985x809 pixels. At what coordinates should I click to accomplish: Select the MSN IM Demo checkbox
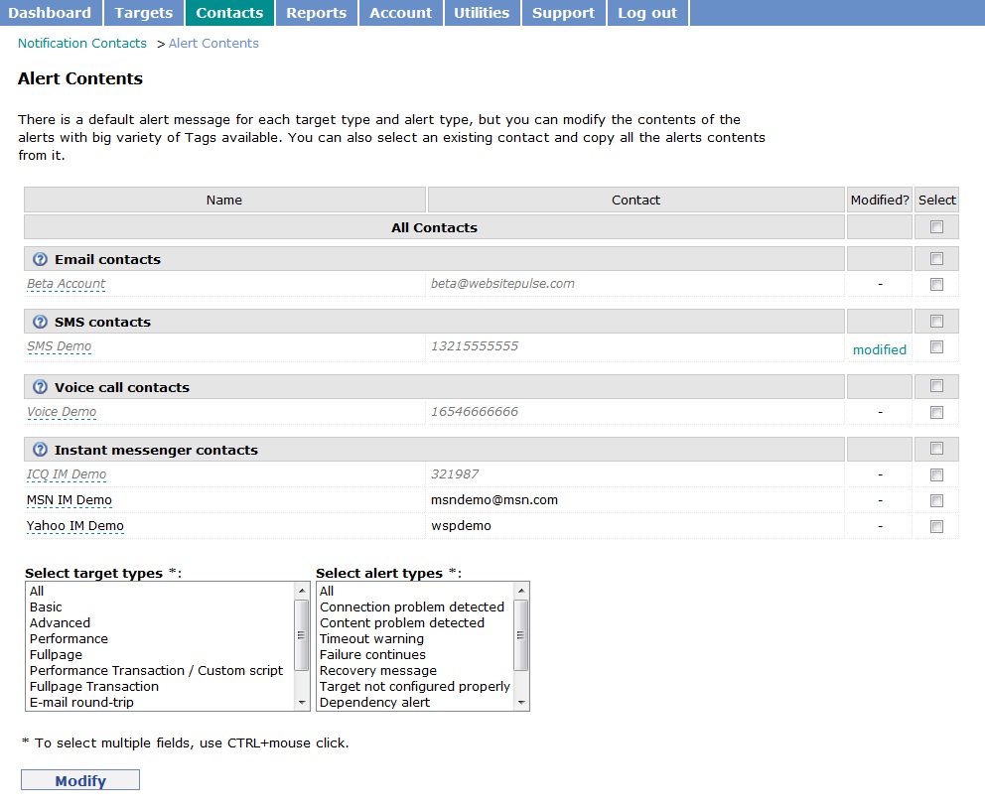[x=936, y=500]
